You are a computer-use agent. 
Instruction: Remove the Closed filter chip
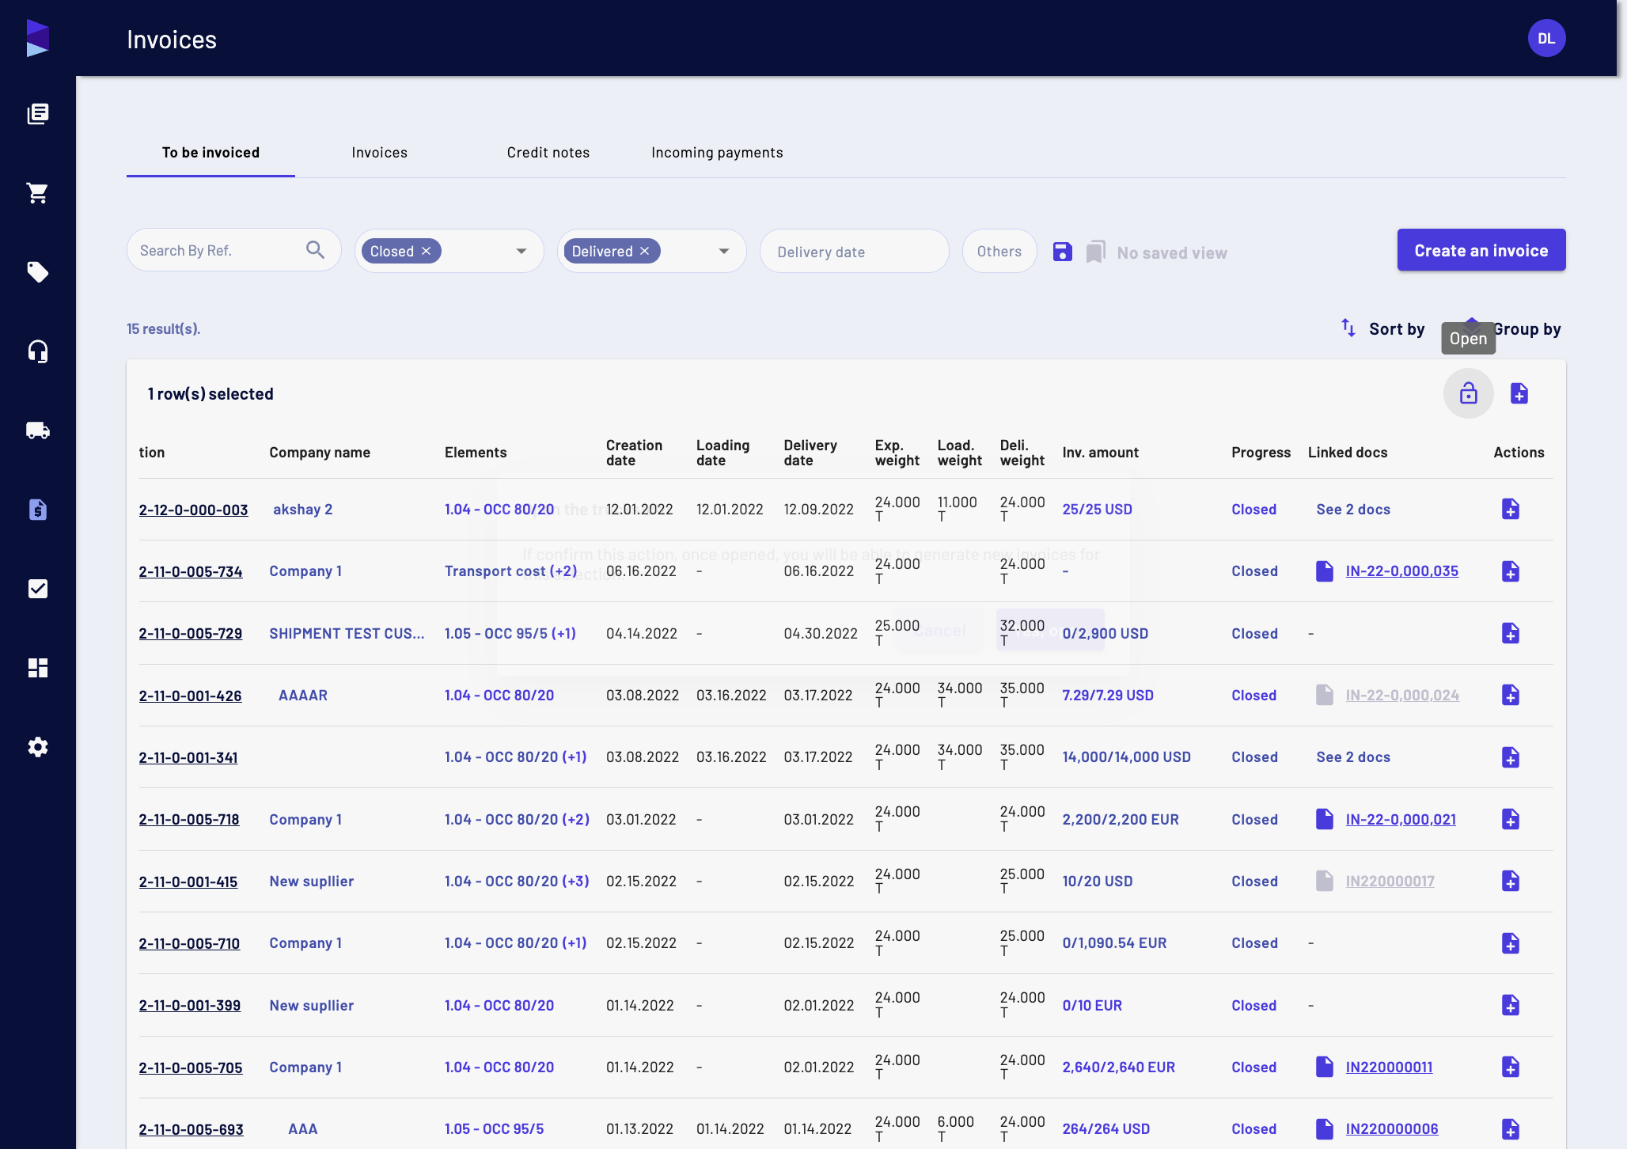(x=427, y=251)
